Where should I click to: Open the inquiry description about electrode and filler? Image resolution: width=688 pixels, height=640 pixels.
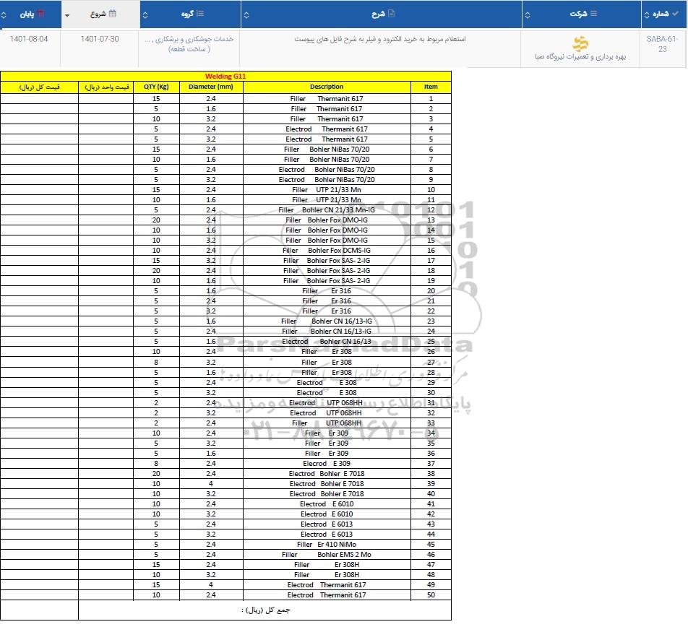(380, 39)
